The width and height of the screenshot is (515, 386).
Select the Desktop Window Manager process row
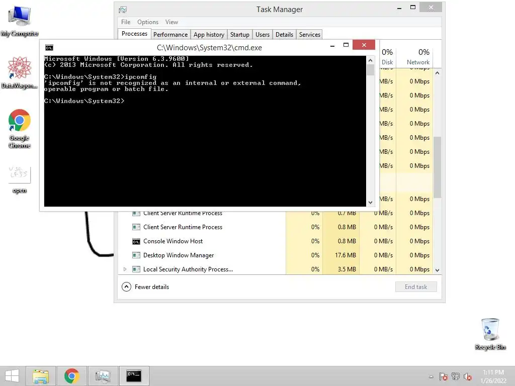[275, 255]
